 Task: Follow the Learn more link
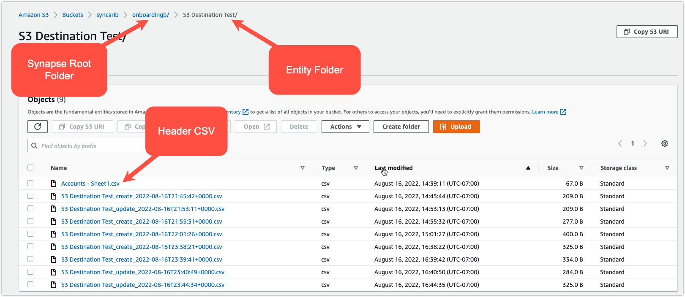pos(545,112)
